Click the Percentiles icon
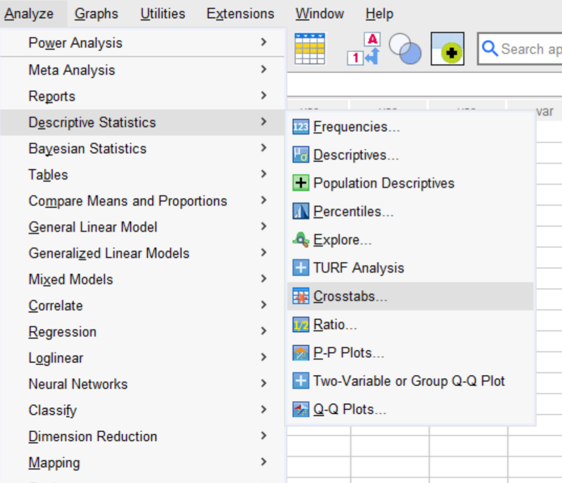The width and height of the screenshot is (562, 483). [301, 211]
